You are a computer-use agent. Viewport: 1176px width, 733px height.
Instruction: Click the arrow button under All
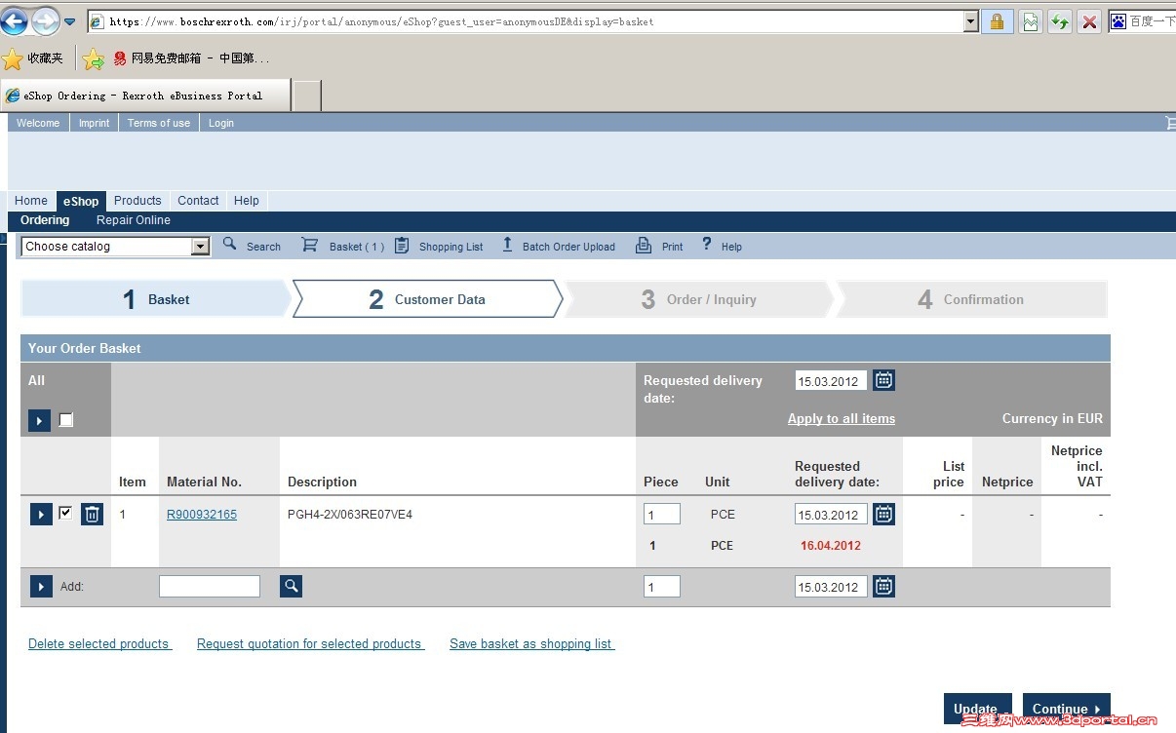[x=39, y=421]
